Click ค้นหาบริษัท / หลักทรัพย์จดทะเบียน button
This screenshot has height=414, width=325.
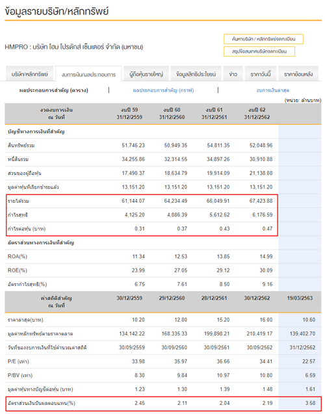(x=263, y=39)
